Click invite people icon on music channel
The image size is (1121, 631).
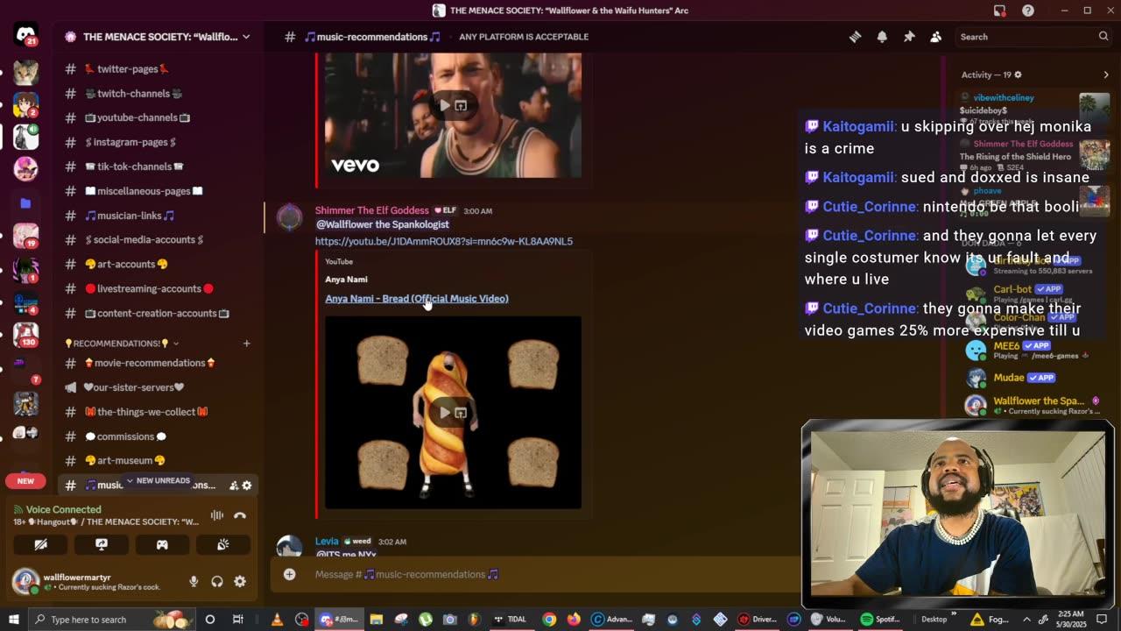click(233, 486)
